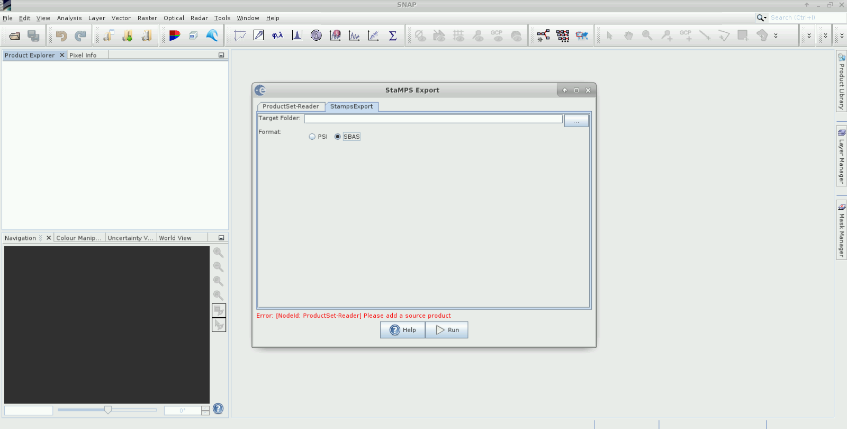Click the histogram correlative plot icon
This screenshot has width=847, height=429.
tap(335, 35)
